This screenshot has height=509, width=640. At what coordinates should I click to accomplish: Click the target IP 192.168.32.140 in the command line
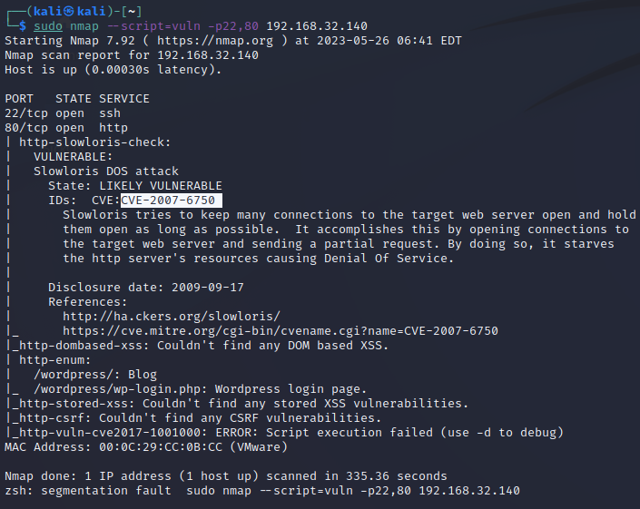pos(317,25)
